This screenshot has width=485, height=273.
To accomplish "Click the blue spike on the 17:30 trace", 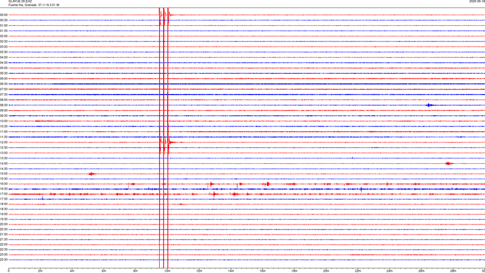I will click(42, 198).
